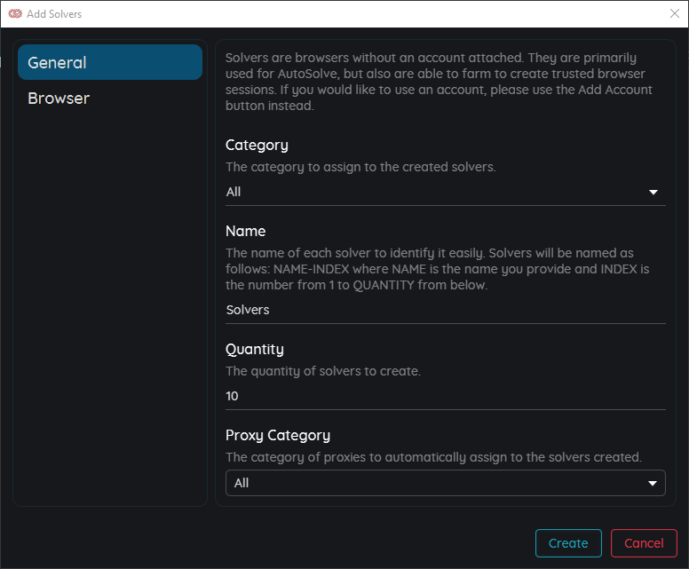Click the red Cancel button

point(644,543)
